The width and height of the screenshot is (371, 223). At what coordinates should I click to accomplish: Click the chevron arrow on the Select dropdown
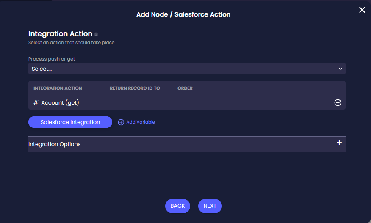(340, 69)
